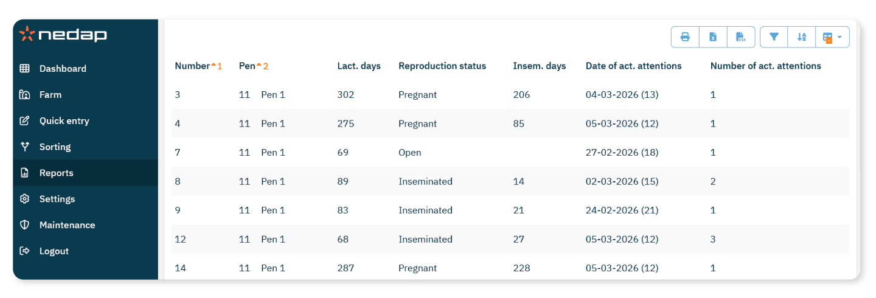
Task: Sort by the Pen column header
Action: click(247, 66)
